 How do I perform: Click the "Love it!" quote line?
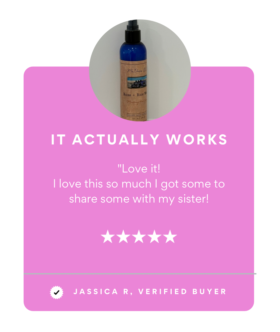pos(139,169)
